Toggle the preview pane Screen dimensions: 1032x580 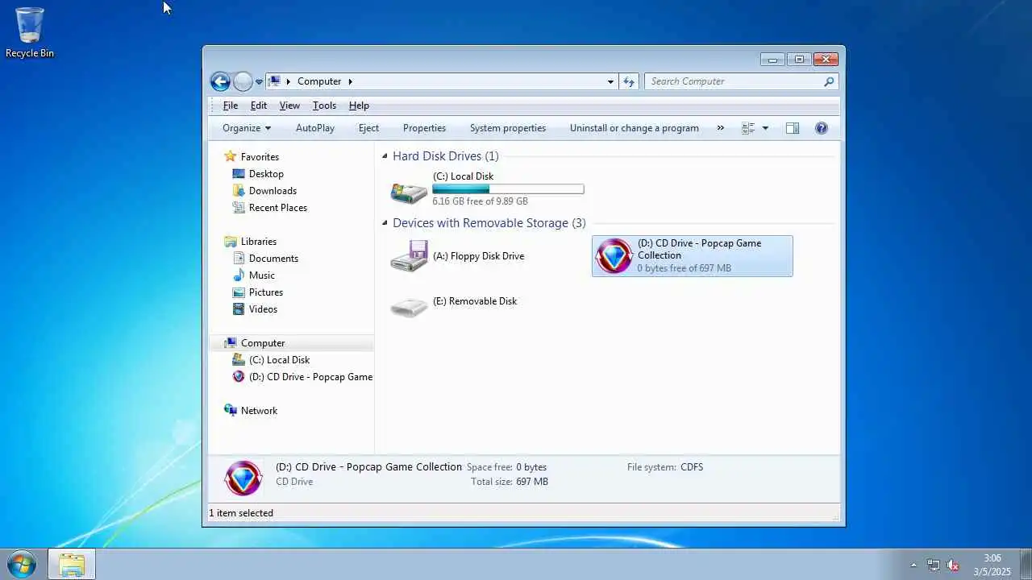coord(793,128)
